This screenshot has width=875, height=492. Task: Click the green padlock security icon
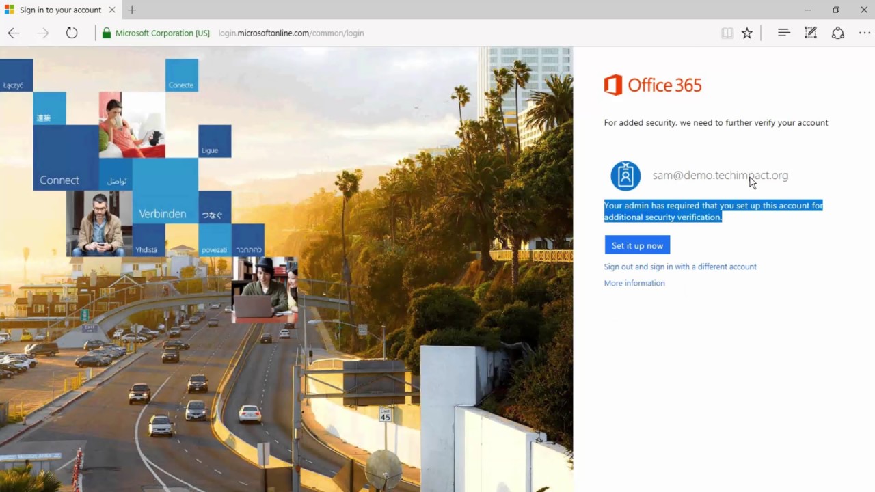[x=106, y=33]
